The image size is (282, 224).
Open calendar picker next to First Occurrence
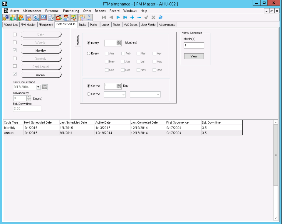point(45,87)
